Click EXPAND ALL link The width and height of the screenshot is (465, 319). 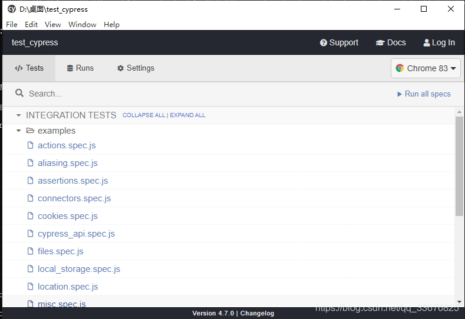pyautogui.click(x=187, y=115)
